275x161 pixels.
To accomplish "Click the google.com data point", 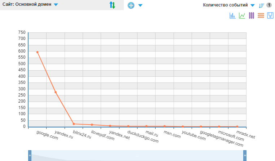I will pyautogui.click(x=37, y=52).
